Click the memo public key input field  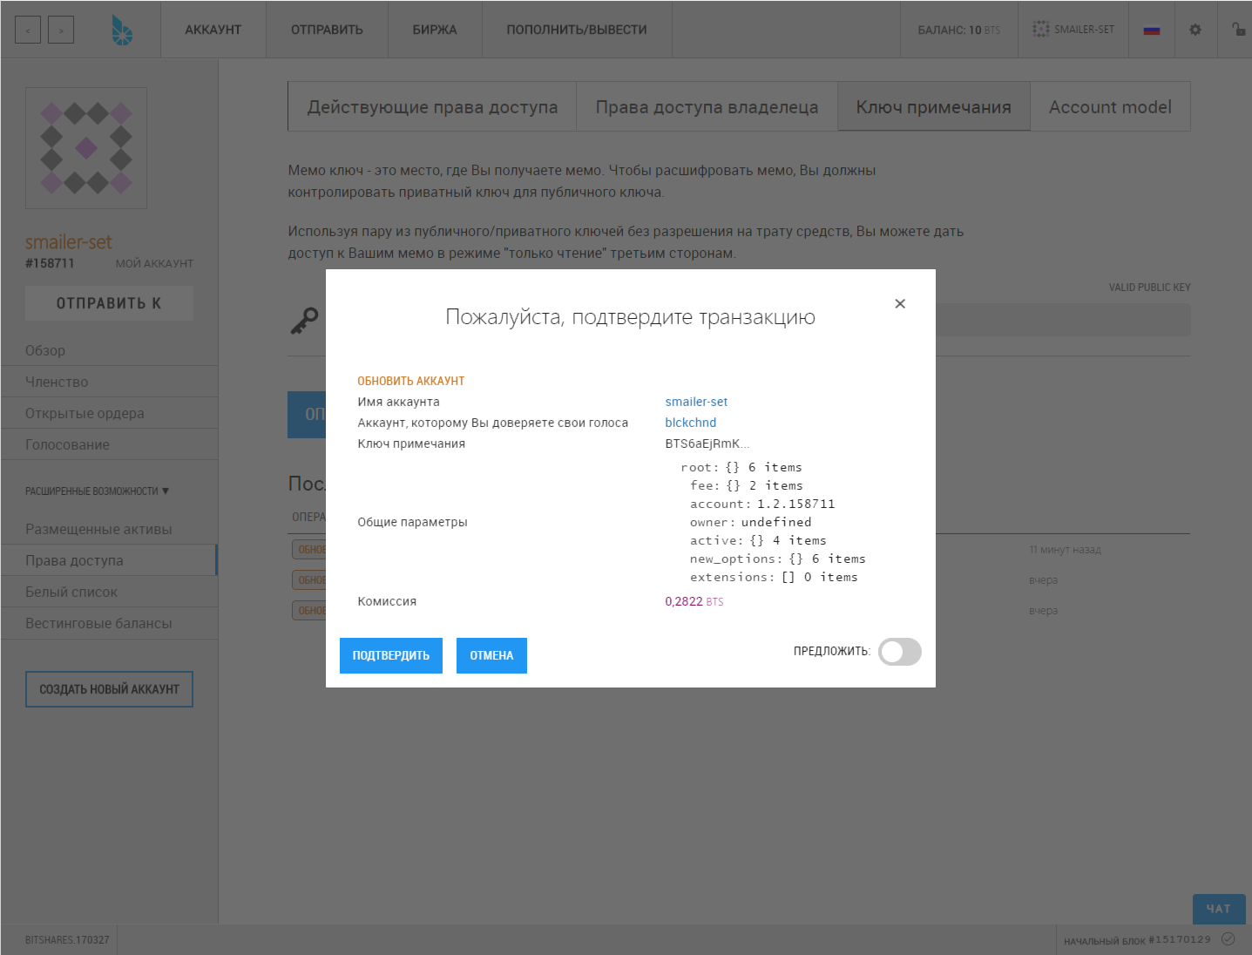[x=1063, y=321]
